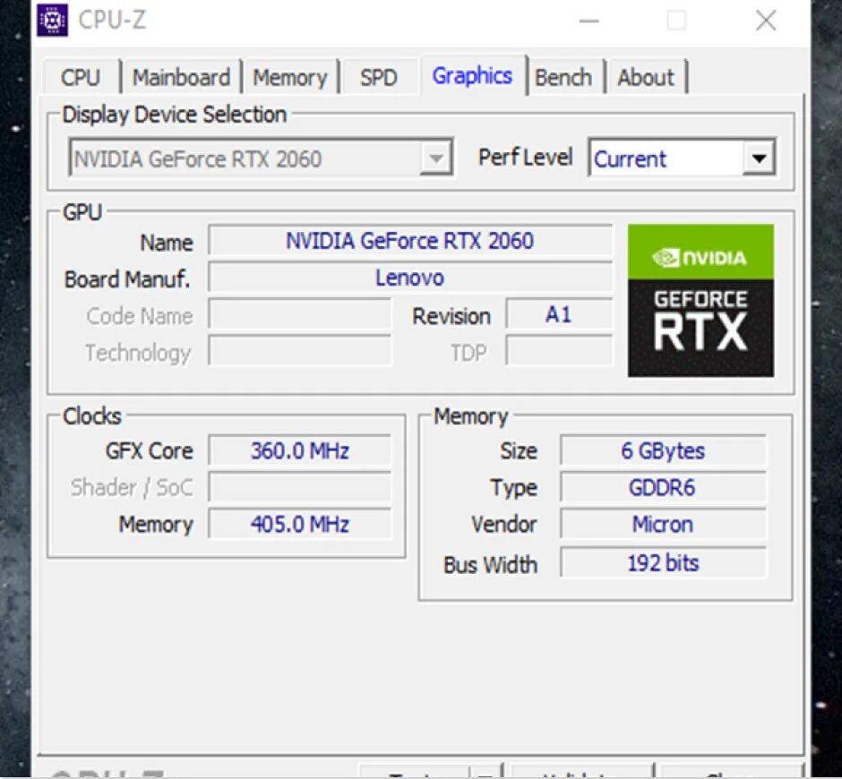Open the Mainboard tab
The image size is (842, 779).
(x=182, y=77)
